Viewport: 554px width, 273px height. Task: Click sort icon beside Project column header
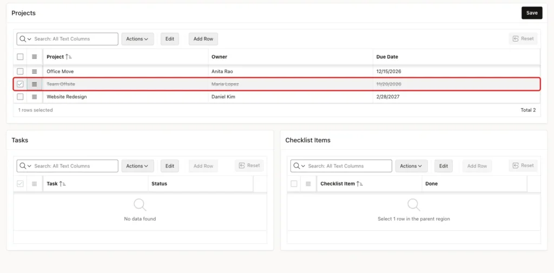(69, 57)
